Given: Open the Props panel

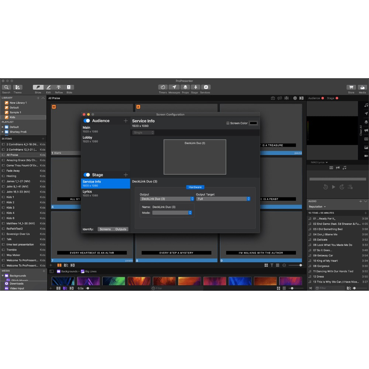Looking at the screenshot, I should [x=185, y=87].
